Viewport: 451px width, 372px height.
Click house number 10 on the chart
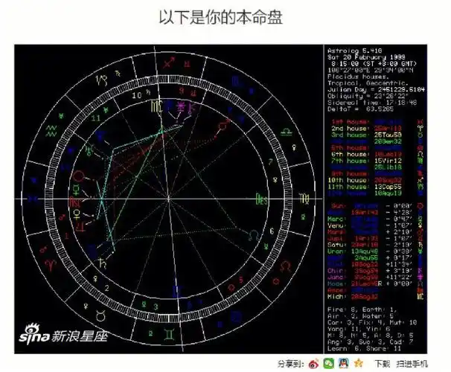click(x=137, y=95)
